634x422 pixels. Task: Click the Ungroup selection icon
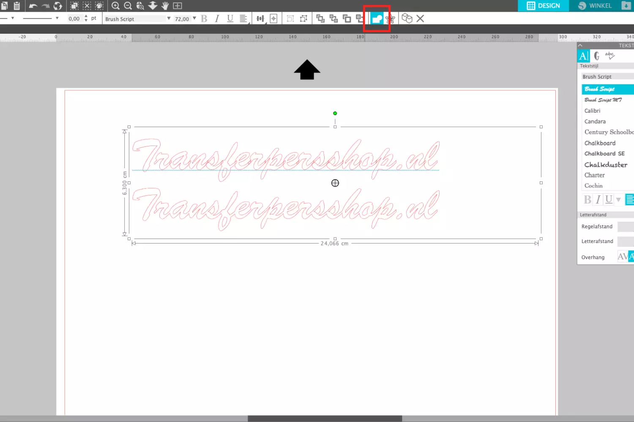(x=303, y=19)
